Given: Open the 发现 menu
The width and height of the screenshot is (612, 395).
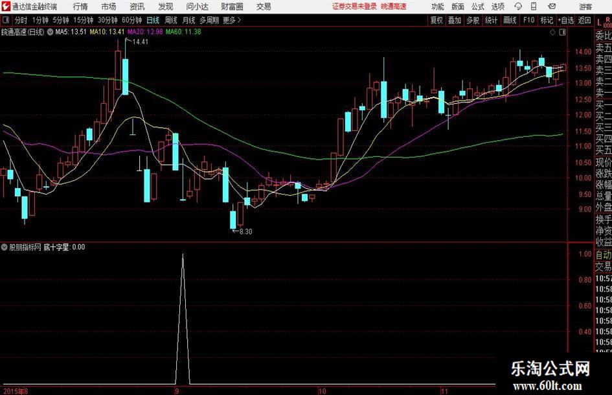Looking at the screenshot, I should 166,6.
